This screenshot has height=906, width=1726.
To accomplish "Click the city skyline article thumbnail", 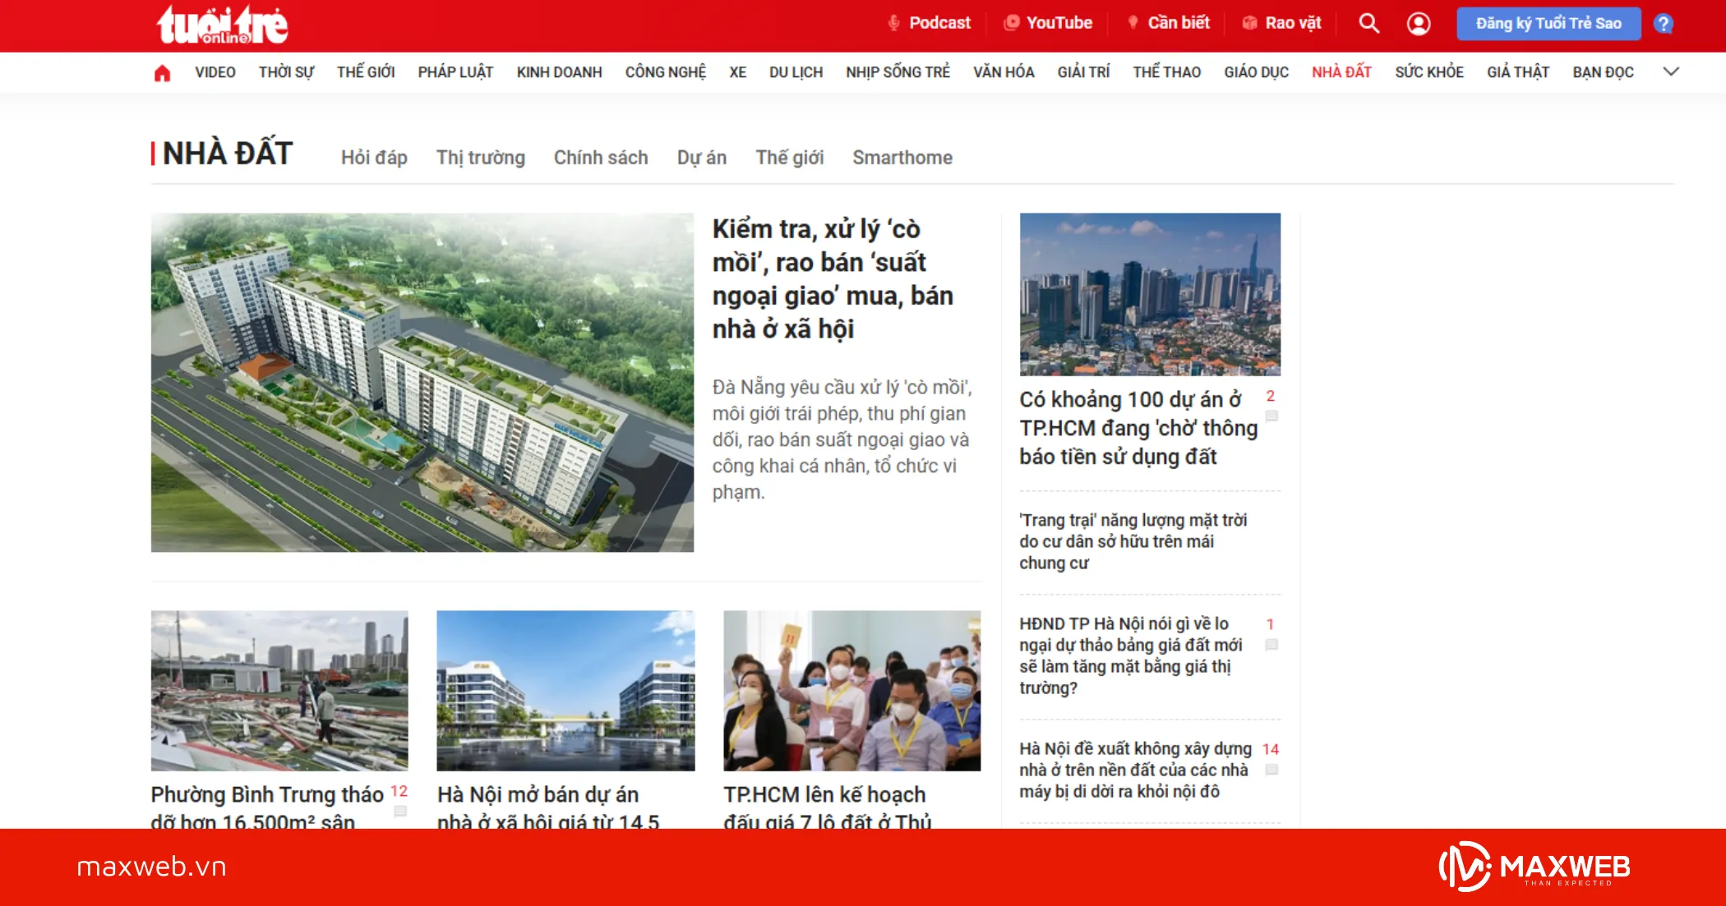I will pos(1149,296).
